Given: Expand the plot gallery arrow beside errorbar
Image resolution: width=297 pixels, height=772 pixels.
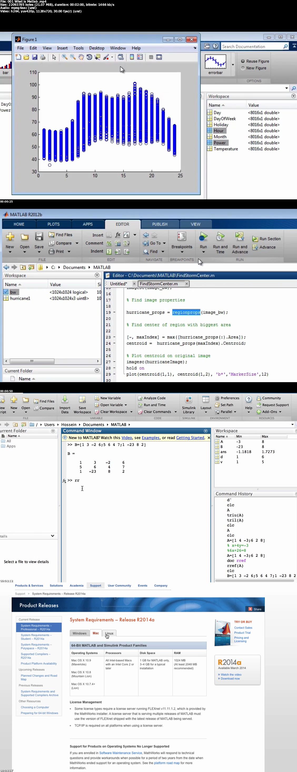Looking at the screenshot, I should point(233,65).
